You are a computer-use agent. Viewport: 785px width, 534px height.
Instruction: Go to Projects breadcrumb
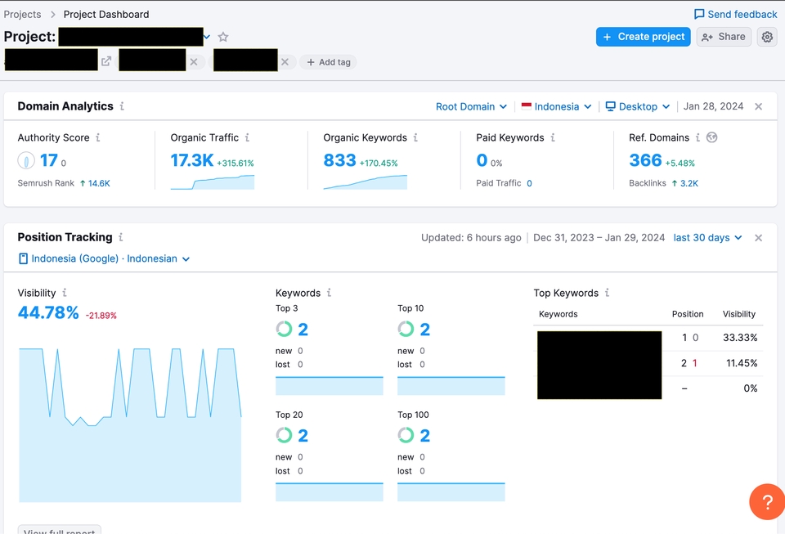coord(22,14)
